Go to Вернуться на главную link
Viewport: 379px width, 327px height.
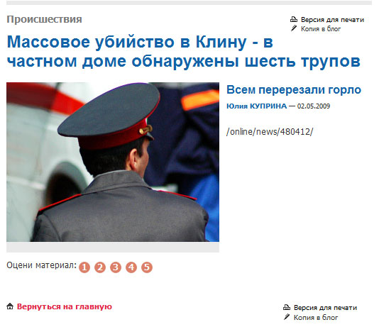65,306
